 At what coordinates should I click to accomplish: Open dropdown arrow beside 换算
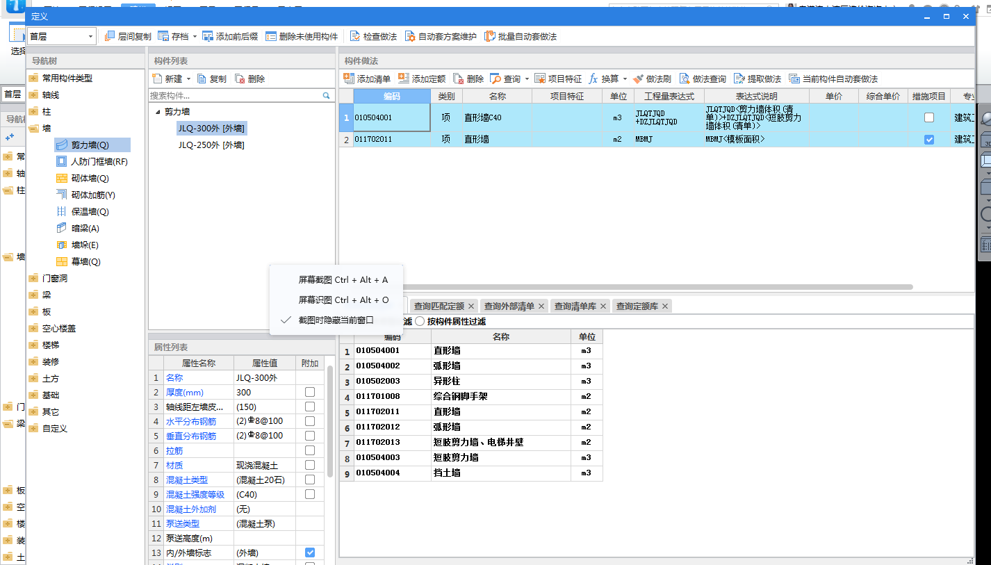pyautogui.click(x=625, y=79)
